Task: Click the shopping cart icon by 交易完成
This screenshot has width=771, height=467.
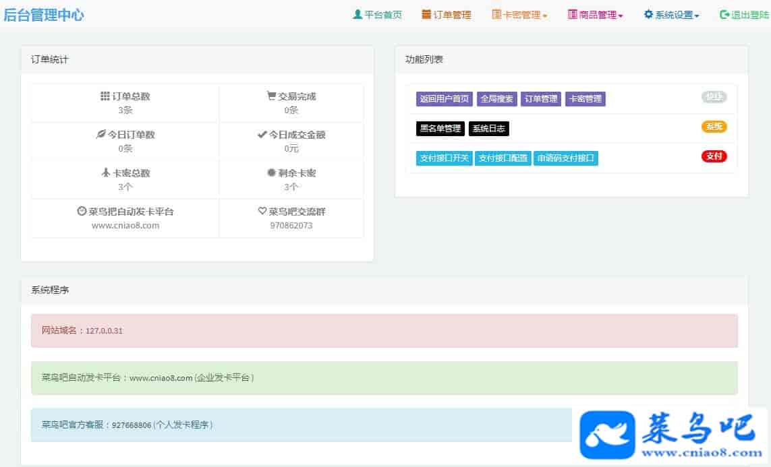Action: (x=271, y=96)
